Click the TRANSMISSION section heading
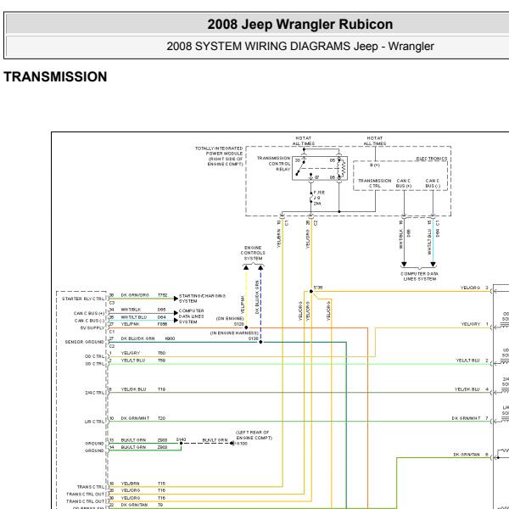The image size is (509, 509). click(55, 77)
